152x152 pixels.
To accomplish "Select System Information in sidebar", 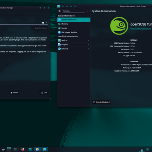I will tap(73, 20).
